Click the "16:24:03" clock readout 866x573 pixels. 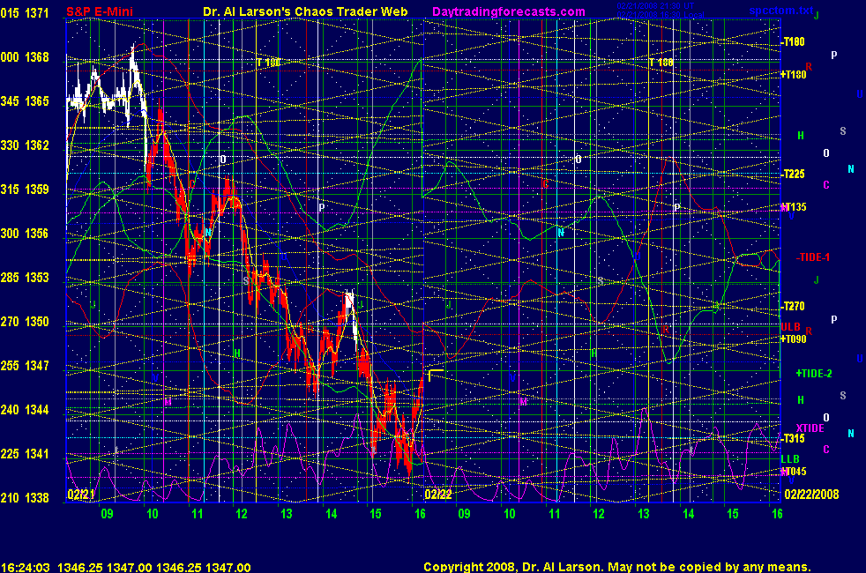click(x=26, y=568)
